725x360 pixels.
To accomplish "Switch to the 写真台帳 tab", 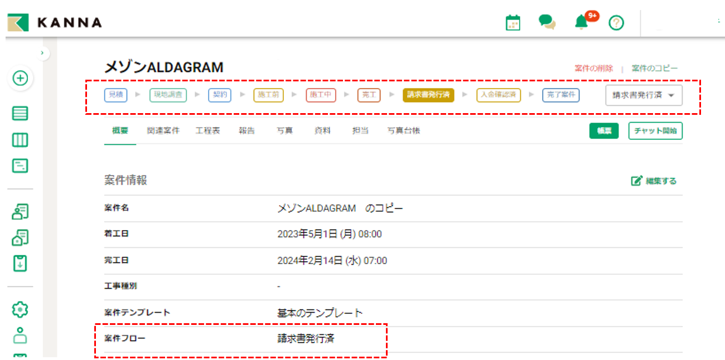I will [403, 131].
